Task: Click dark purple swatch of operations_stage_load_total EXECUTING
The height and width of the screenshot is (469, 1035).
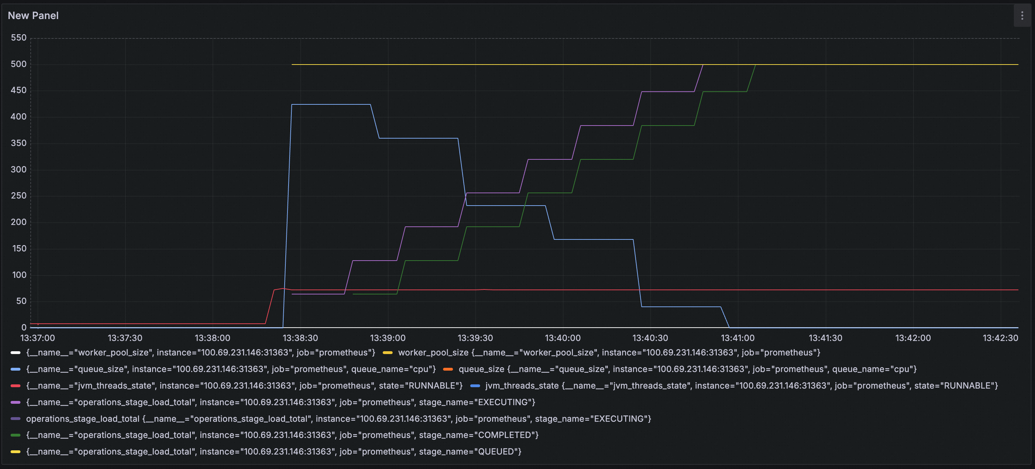Action: (15, 419)
